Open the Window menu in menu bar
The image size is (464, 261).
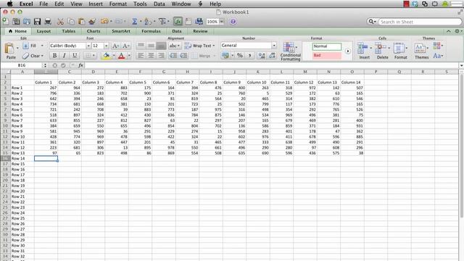181,4
